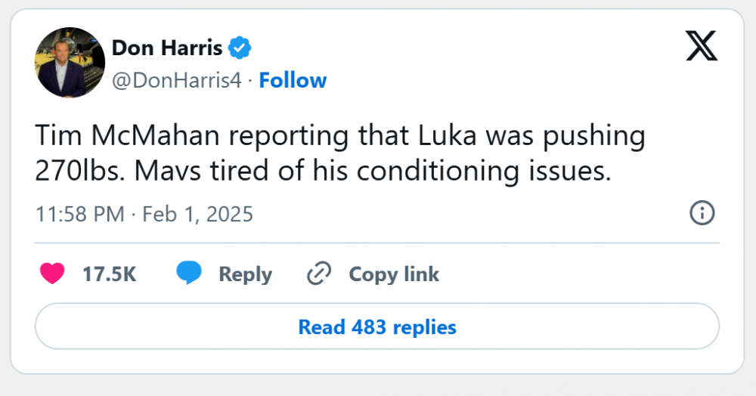Screen dimensions: 756x396
Task: Choose the Copy link text
Action: pos(394,274)
